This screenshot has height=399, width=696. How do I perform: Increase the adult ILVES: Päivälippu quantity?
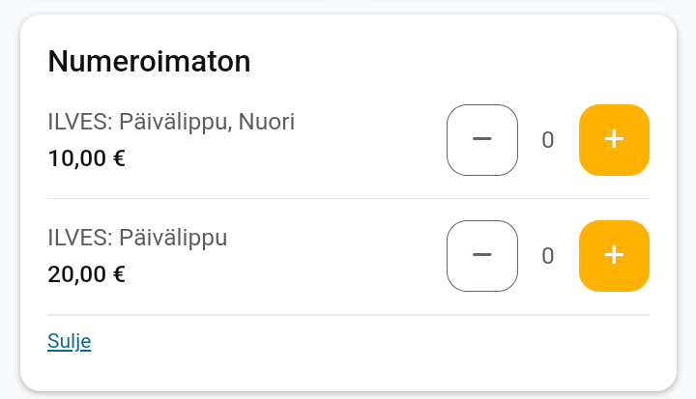(614, 256)
